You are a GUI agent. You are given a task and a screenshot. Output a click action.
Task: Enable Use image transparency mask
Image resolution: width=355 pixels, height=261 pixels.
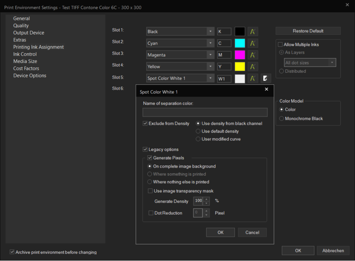pyautogui.click(x=150, y=191)
